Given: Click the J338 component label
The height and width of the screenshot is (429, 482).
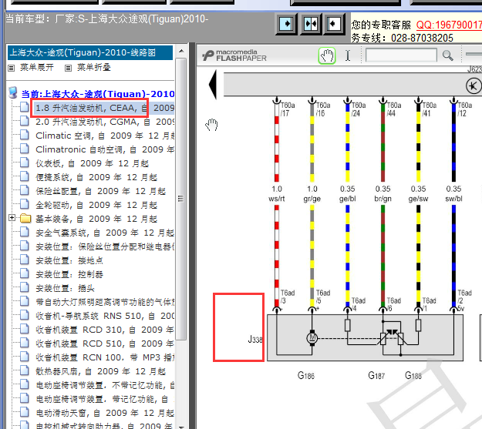Looking at the screenshot, I should 255,340.
